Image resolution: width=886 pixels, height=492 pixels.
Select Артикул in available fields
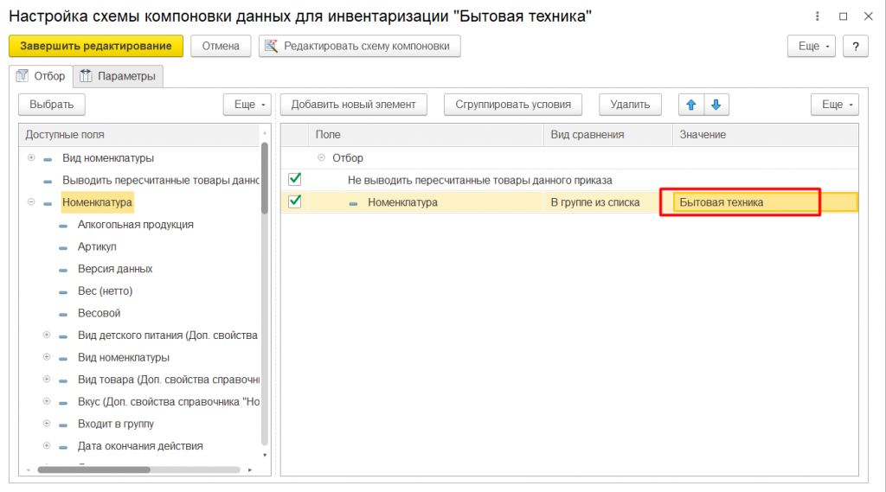click(97, 246)
